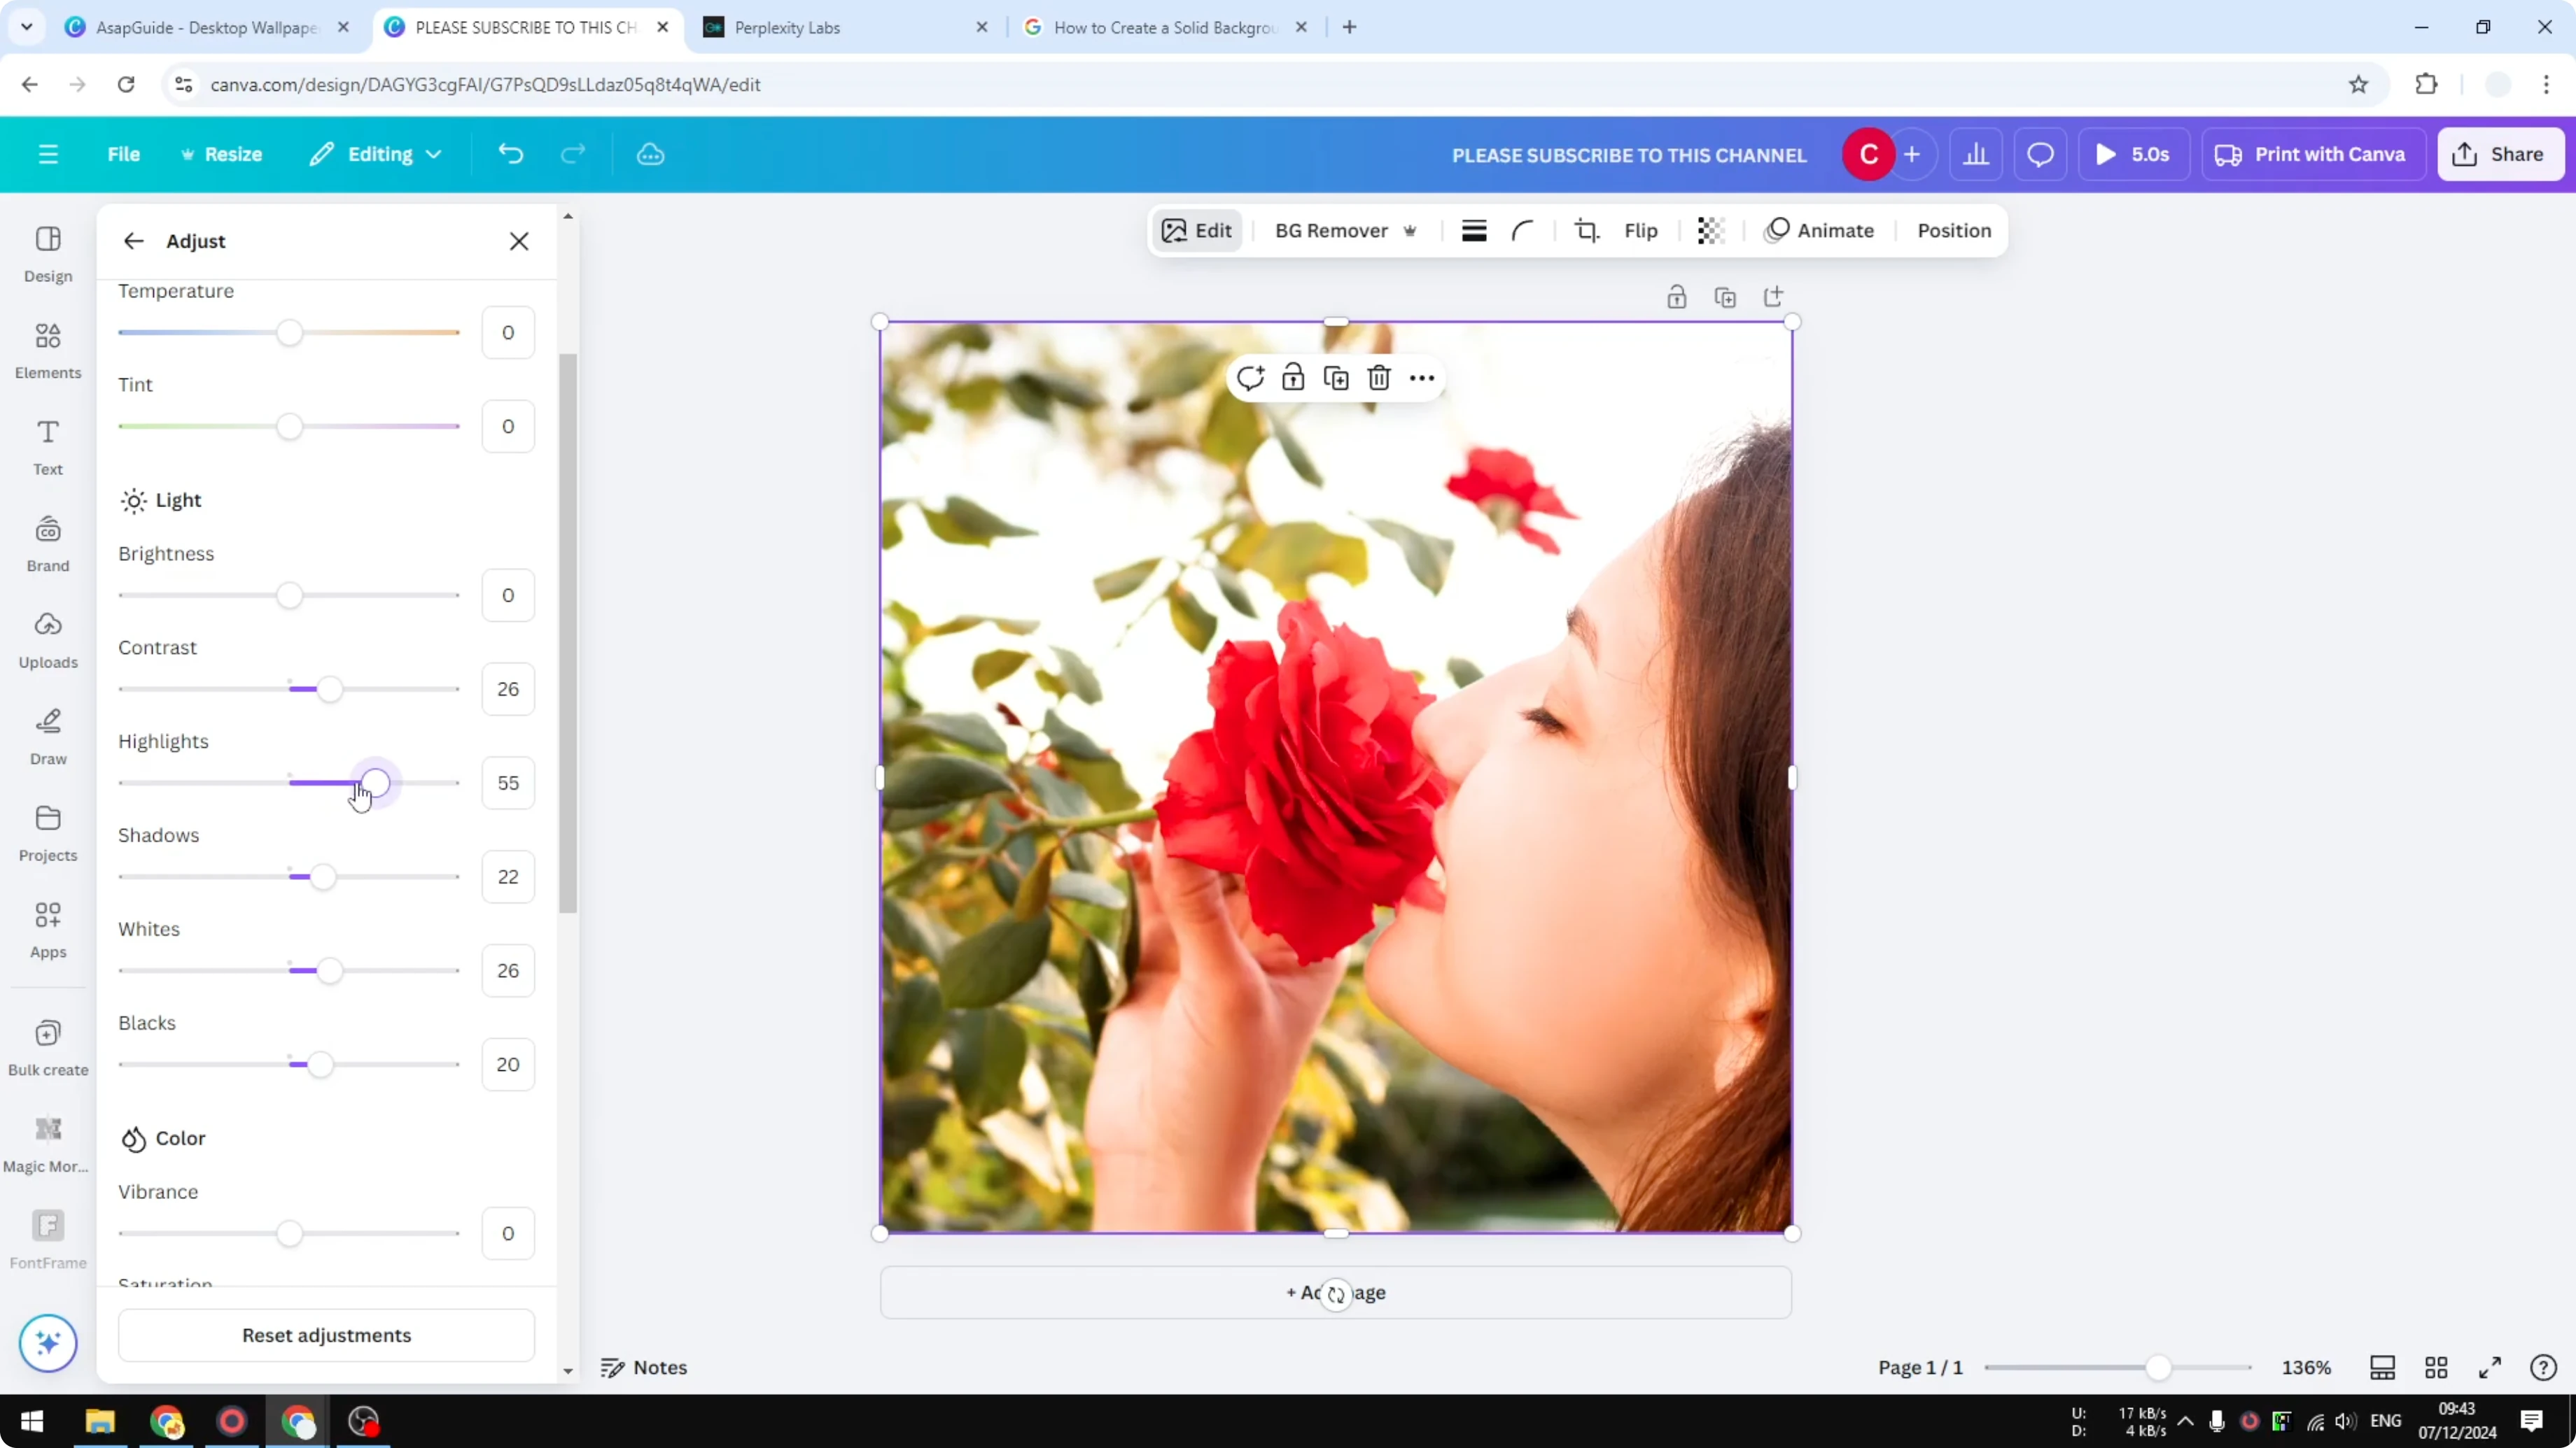Delete the selected image via trash icon
This screenshot has height=1448, width=2576.
pyautogui.click(x=1378, y=378)
